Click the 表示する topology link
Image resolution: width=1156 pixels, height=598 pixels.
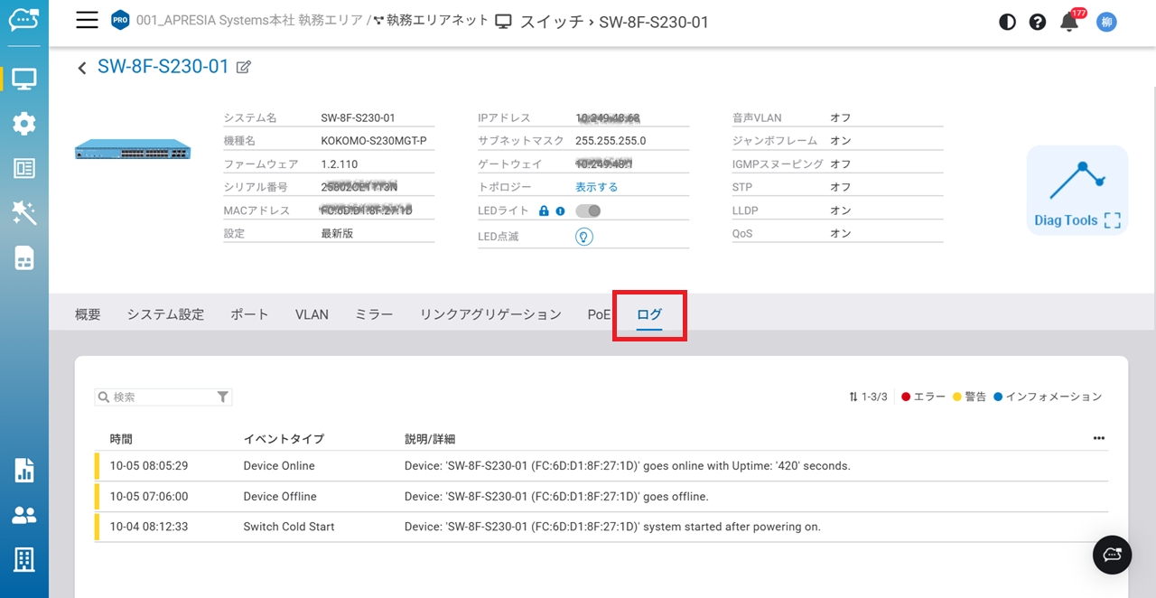pos(596,187)
